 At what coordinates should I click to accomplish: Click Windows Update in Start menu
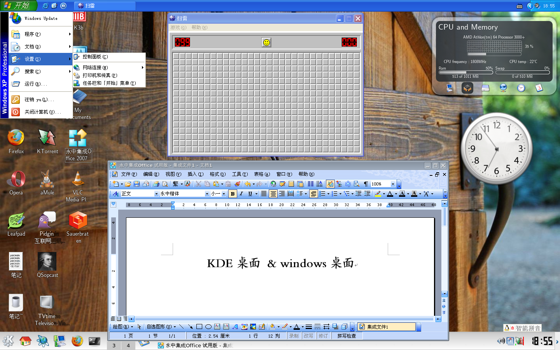click(41, 18)
